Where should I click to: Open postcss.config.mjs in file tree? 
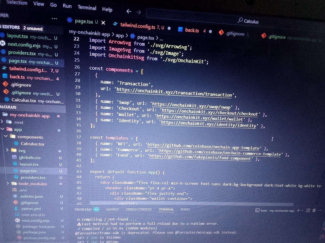[x=40, y=238]
